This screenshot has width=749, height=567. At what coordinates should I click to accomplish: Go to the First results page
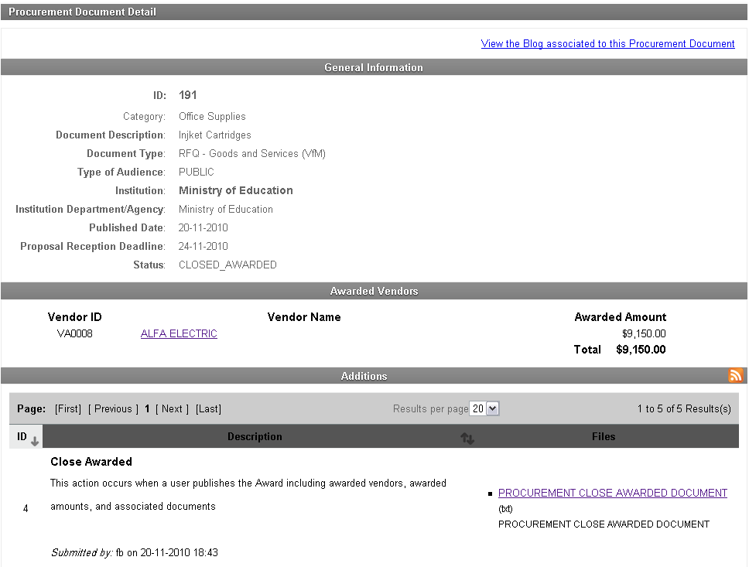[68, 409]
